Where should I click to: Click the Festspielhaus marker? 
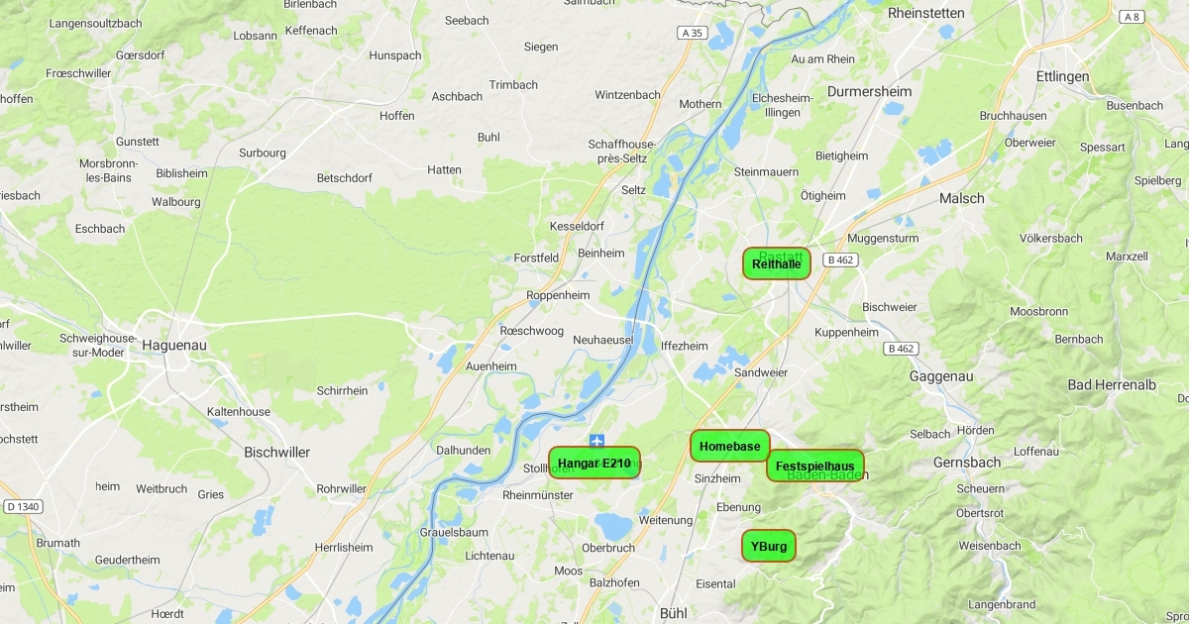pos(815,466)
